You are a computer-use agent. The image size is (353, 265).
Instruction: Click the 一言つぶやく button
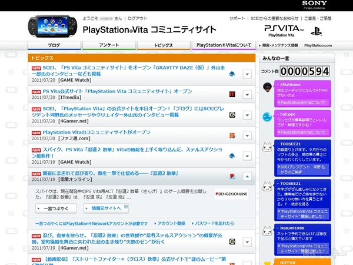pyautogui.click(x=56, y=208)
